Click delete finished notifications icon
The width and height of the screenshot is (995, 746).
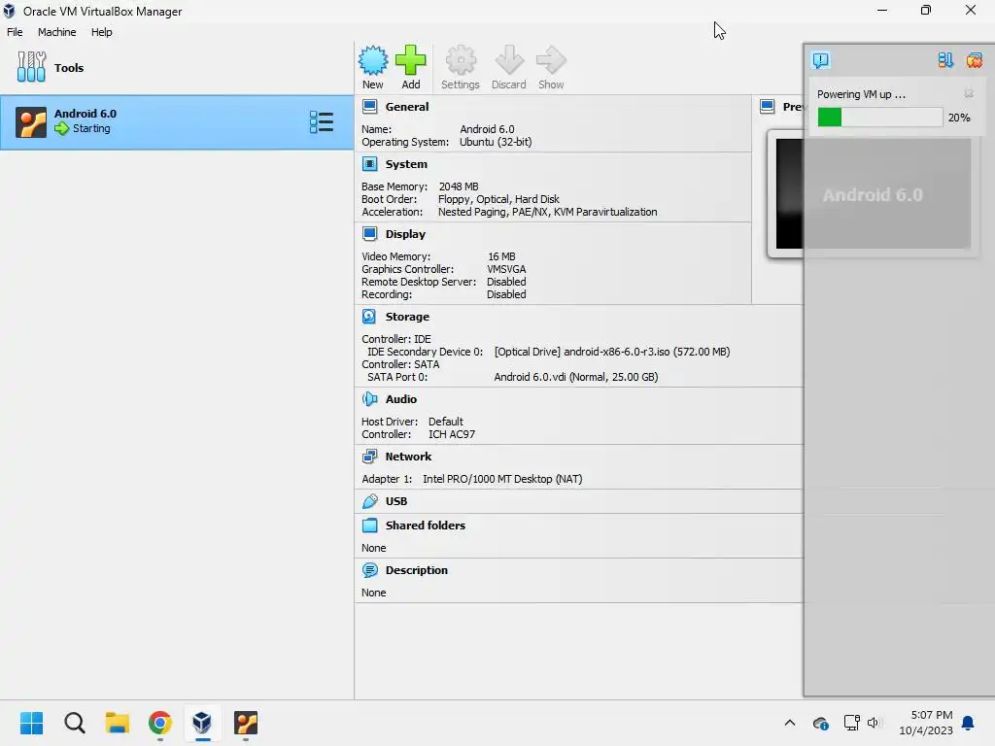[974, 60]
